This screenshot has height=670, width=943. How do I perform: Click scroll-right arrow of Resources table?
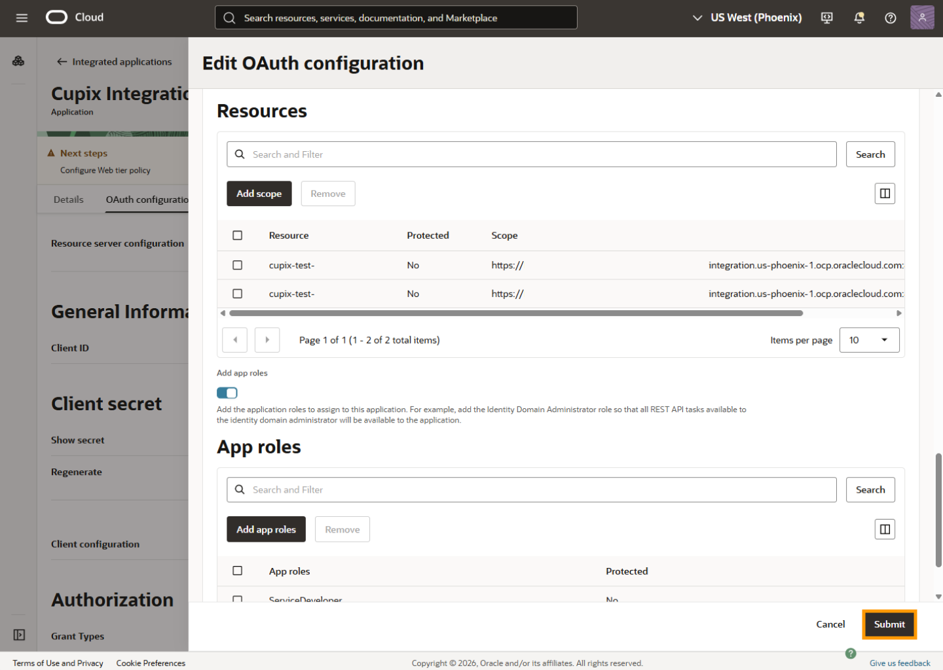[899, 313]
